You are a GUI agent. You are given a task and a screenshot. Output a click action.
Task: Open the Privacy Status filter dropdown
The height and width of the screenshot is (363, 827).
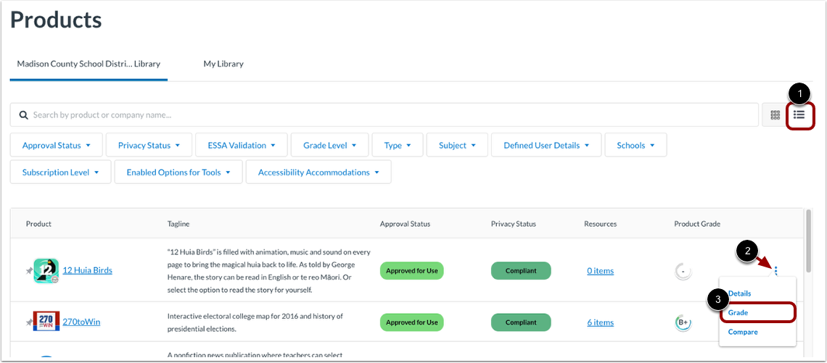coord(149,145)
